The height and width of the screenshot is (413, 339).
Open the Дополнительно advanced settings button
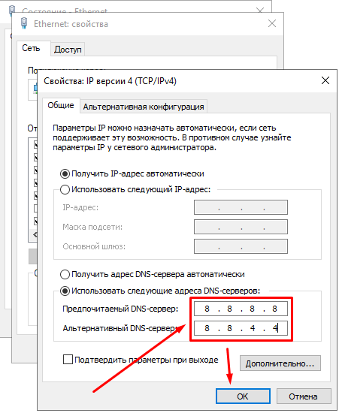coord(280,363)
